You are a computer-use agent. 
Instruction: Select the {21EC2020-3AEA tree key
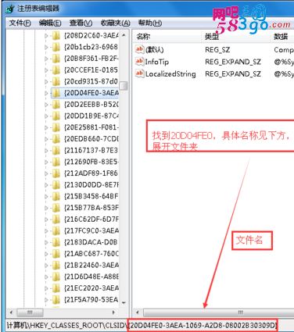(x=91, y=288)
